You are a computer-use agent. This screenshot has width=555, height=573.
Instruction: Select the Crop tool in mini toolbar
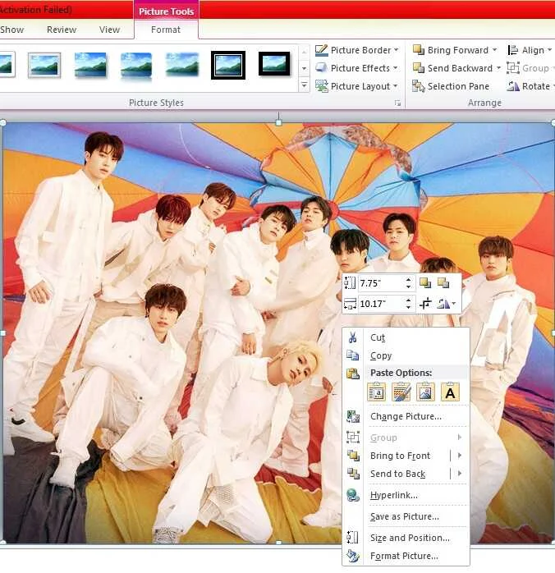point(425,303)
